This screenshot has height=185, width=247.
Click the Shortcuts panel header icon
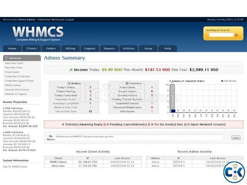(6, 58)
